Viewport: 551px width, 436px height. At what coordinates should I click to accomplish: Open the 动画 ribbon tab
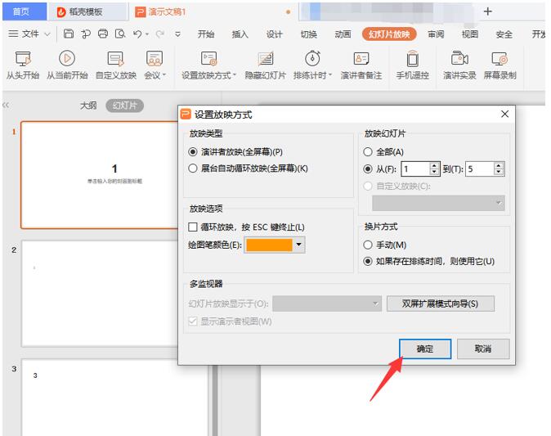coord(343,34)
